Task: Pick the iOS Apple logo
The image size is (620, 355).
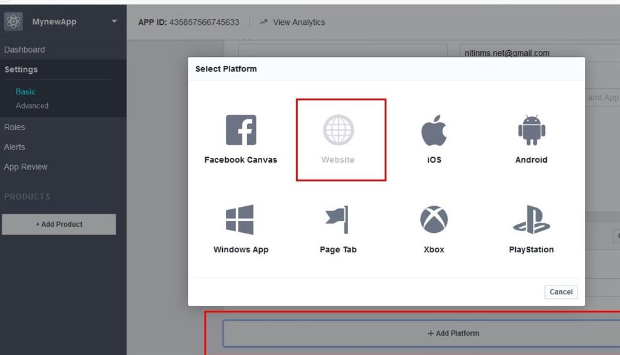Action: pos(434,130)
